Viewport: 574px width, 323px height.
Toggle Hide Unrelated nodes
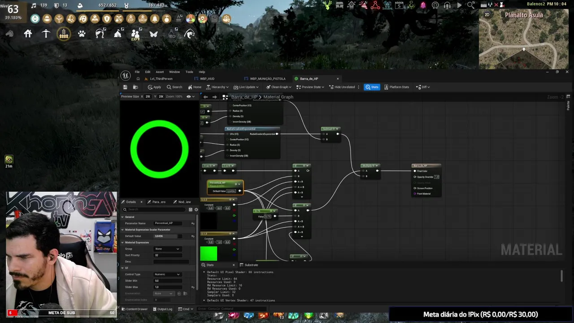click(343, 87)
